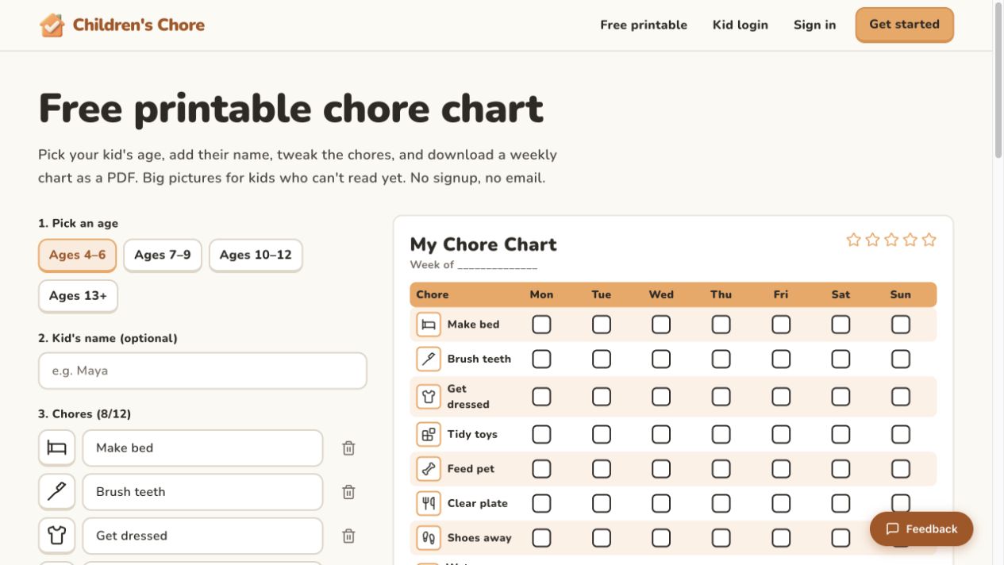Select the Ages 13+ option
Image resolution: width=1004 pixels, height=565 pixels.
78,296
